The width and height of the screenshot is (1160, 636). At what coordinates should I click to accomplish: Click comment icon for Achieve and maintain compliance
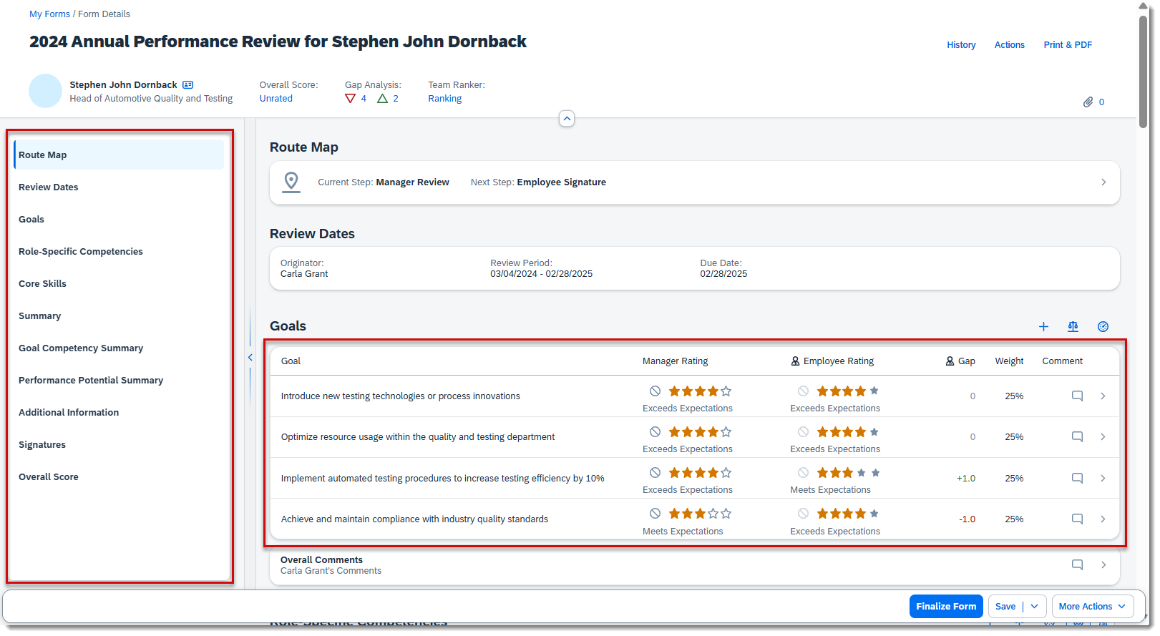(1077, 519)
